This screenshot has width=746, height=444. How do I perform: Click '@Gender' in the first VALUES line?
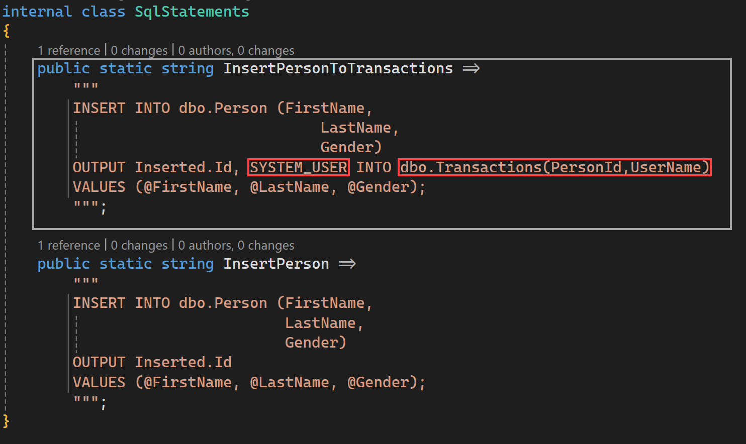(x=378, y=187)
